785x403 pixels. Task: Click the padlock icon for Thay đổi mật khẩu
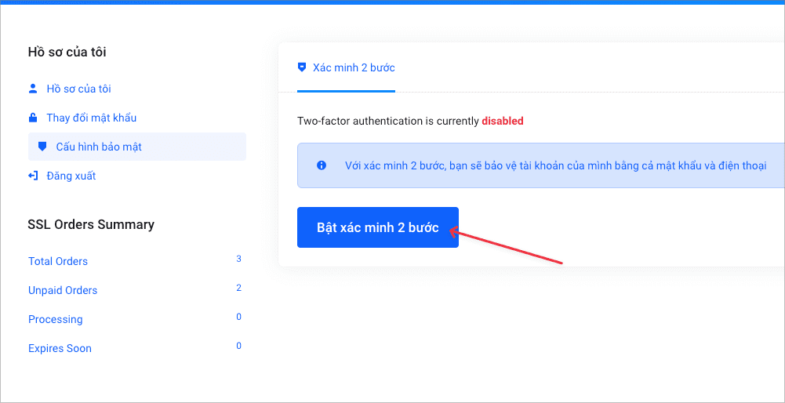click(x=32, y=118)
